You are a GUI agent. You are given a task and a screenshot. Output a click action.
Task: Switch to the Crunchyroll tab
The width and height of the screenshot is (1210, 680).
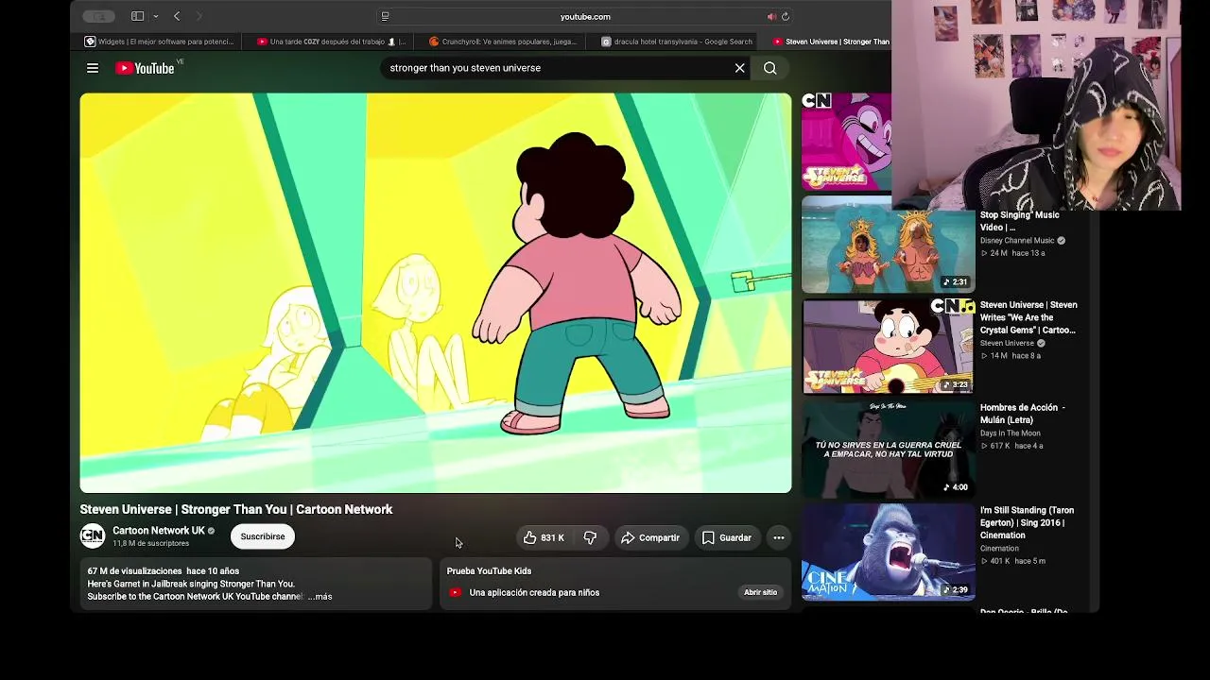[503, 42]
